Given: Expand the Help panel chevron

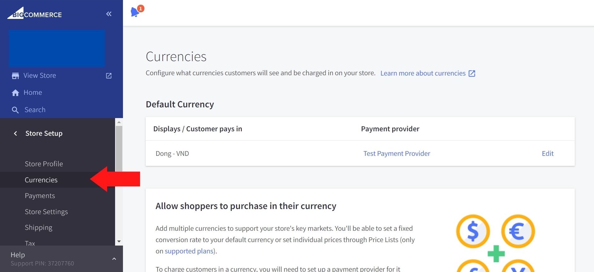Looking at the screenshot, I should [114, 259].
